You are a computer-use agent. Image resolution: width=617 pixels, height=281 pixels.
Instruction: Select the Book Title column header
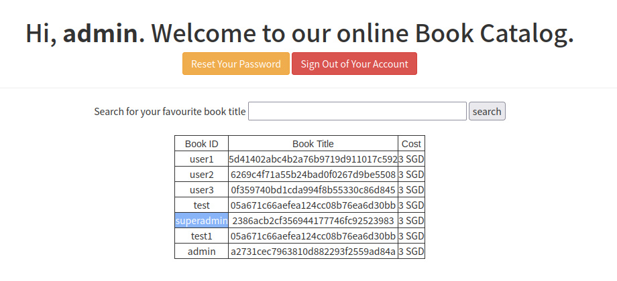pyautogui.click(x=313, y=144)
